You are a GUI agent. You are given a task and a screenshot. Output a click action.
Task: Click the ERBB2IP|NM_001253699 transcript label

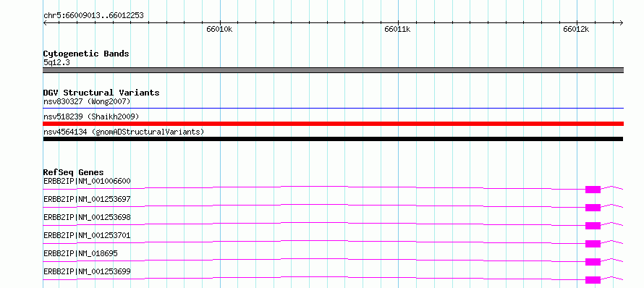coord(87,271)
